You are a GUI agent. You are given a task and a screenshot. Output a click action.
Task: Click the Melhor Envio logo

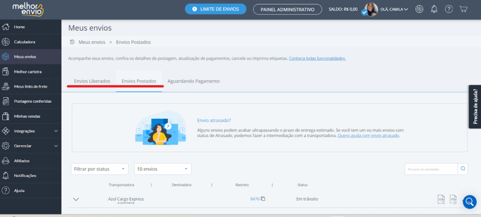pos(28,9)
